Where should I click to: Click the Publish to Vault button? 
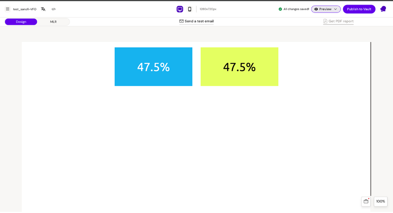pos(359,9)
